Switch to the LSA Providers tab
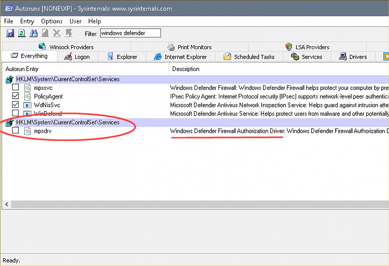This screenshot has height=266, width=389. point(308,47)
